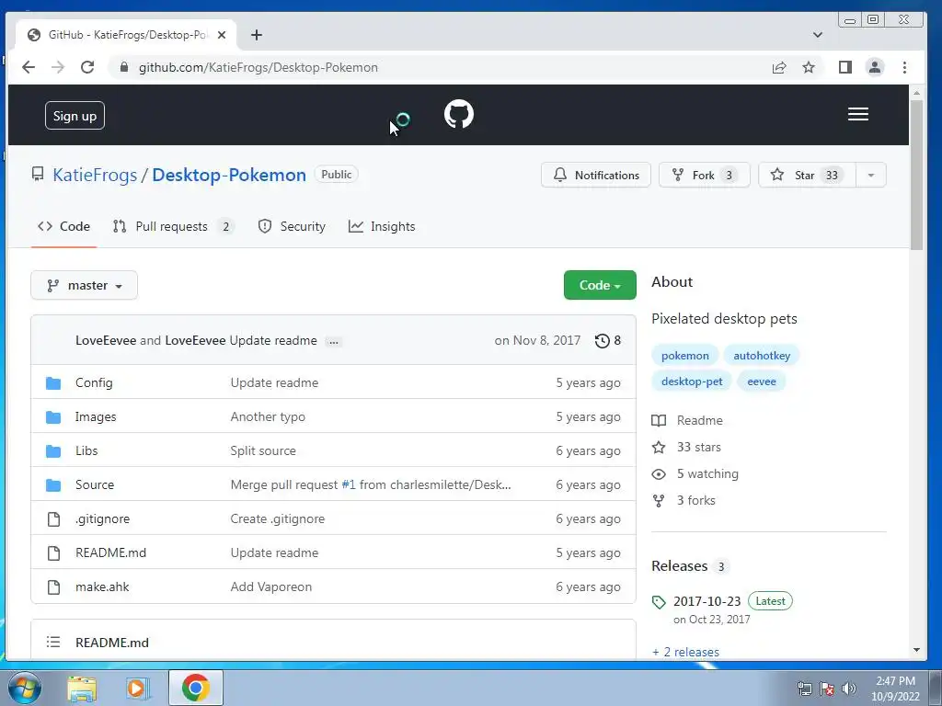
Task: Switch to the Code tab
Action: coord(63,226)
